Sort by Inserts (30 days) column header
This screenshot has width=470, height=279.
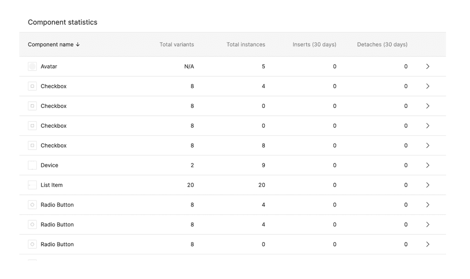(314, 45)
